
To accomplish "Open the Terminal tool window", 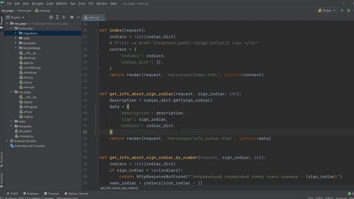I will pos(51,193).
